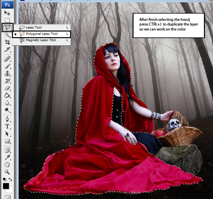Select the Paint Bucket tool
The width and height of the screenshot is (213, 199).
[x=7, y=95]
